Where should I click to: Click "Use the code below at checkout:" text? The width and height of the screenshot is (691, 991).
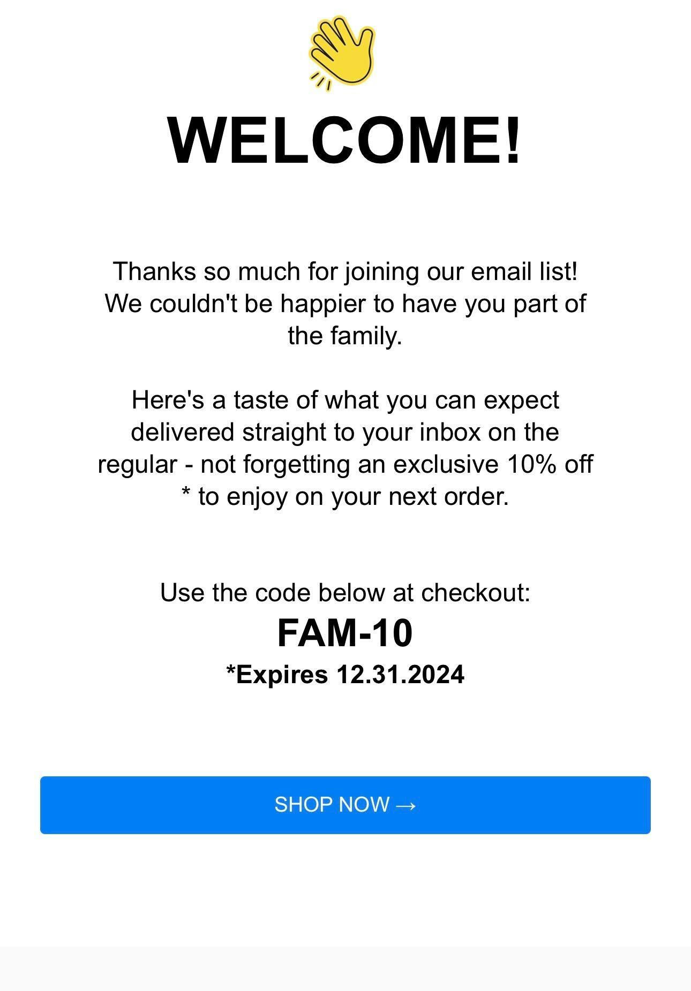coord(345,593)
